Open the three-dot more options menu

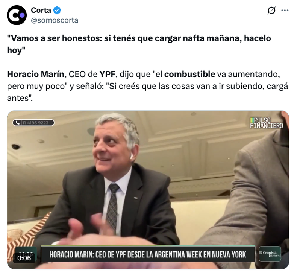coord(285,11)
